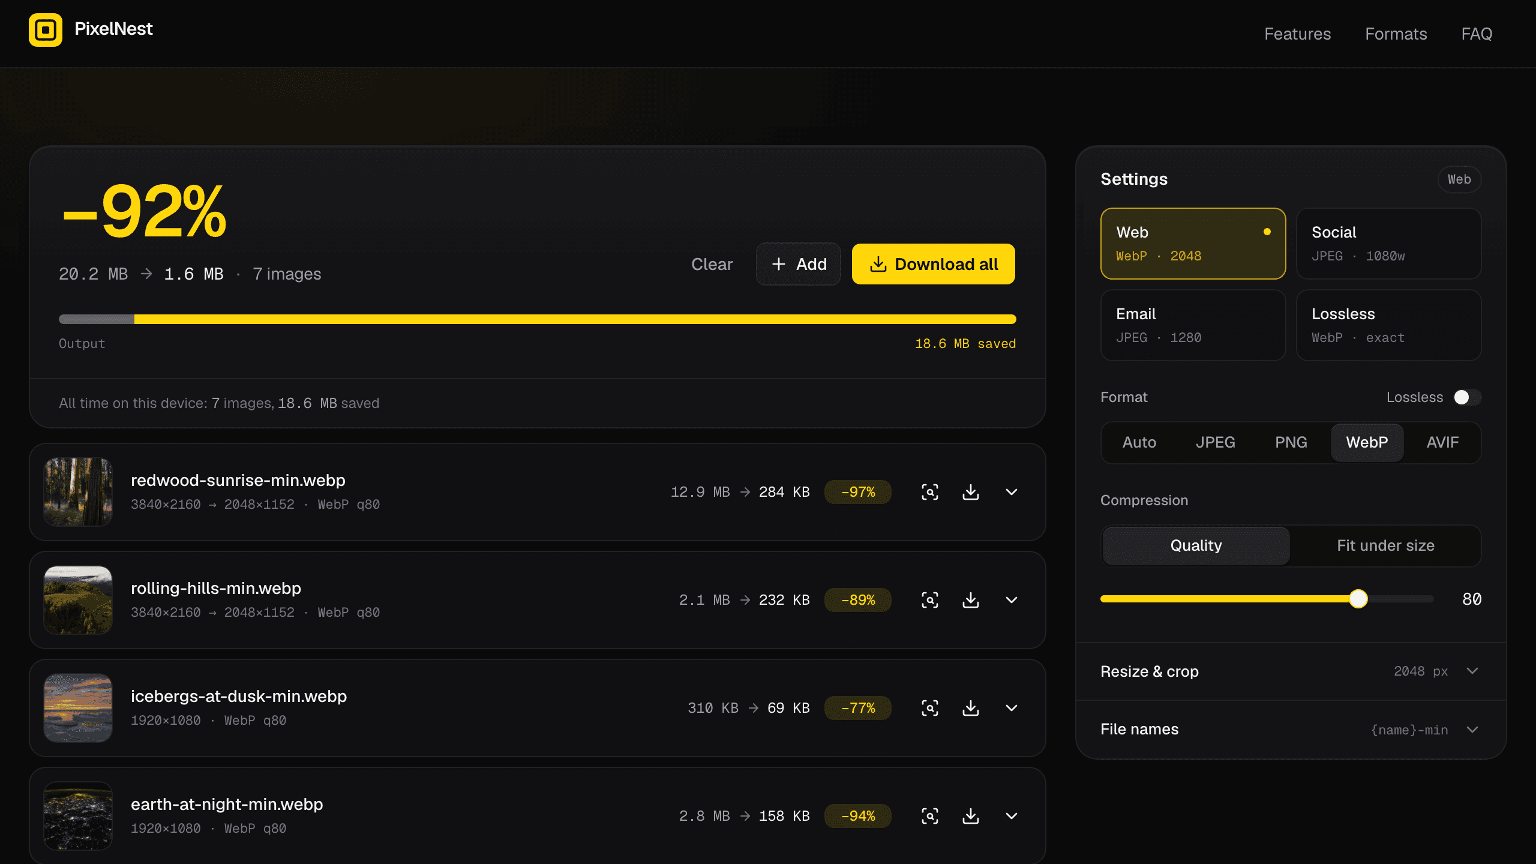Expand details of earth-at-night-min.webp row
The height and width of the screenshot is (864, 1536).
pyautogui.click(x=1012, y=816)
